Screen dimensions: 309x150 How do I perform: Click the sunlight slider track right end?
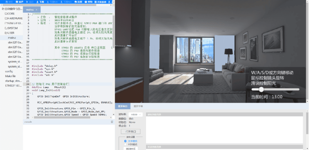pyautogui.click(x=298, y=90)
